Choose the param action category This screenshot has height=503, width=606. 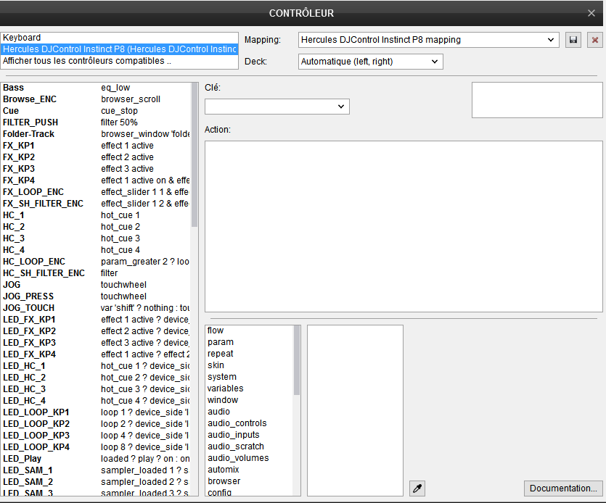(250, 342)
